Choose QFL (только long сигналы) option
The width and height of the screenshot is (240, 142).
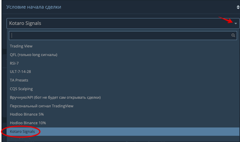(34, 55)
